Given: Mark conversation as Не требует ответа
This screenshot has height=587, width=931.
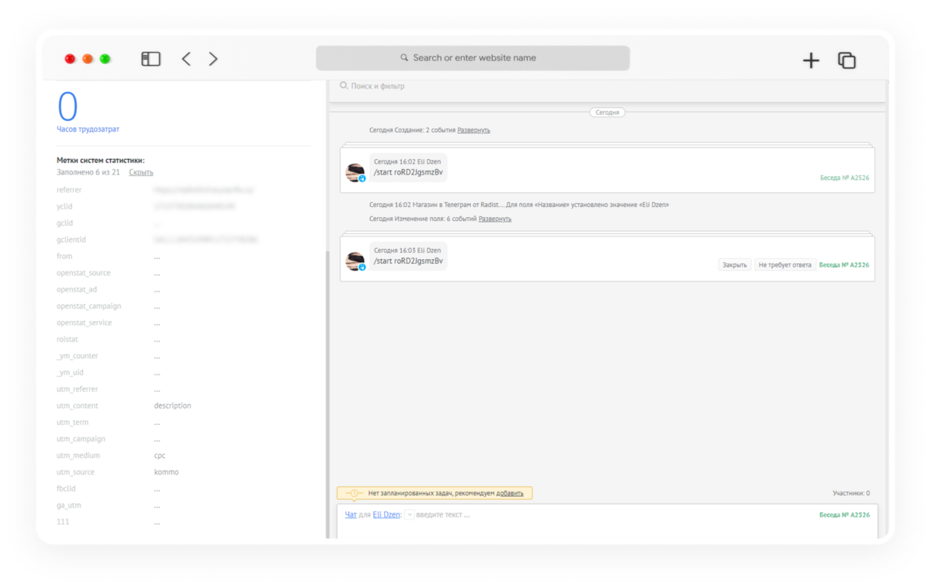Looking at the screenshot, I should tap(785, 265).
